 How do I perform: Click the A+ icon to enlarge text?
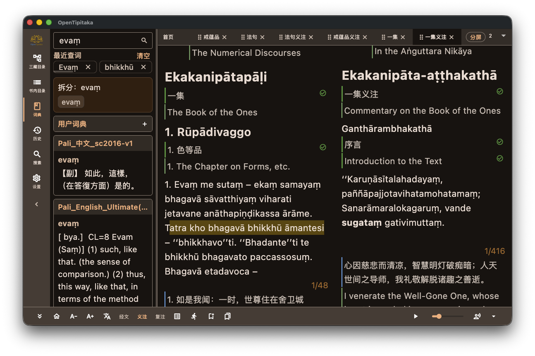click(90, 316)
